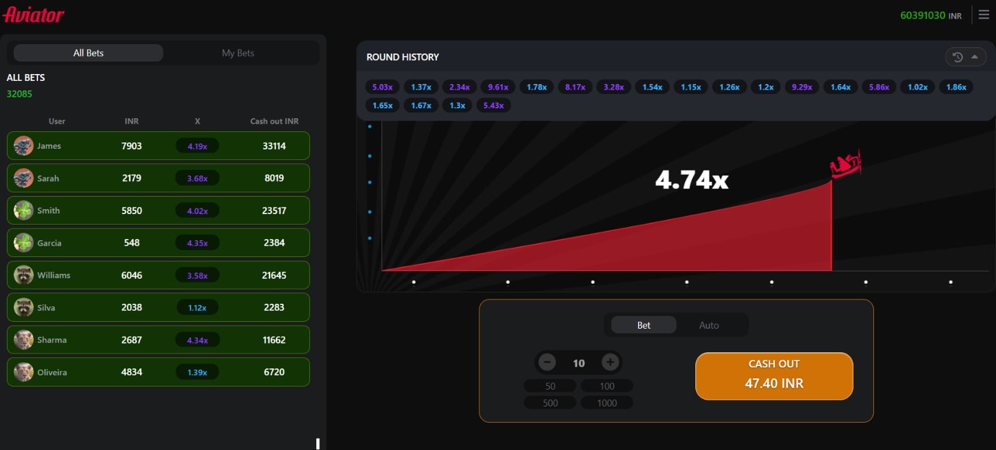Click James's avatar icon
996x450 pixels.
point(24,146)
